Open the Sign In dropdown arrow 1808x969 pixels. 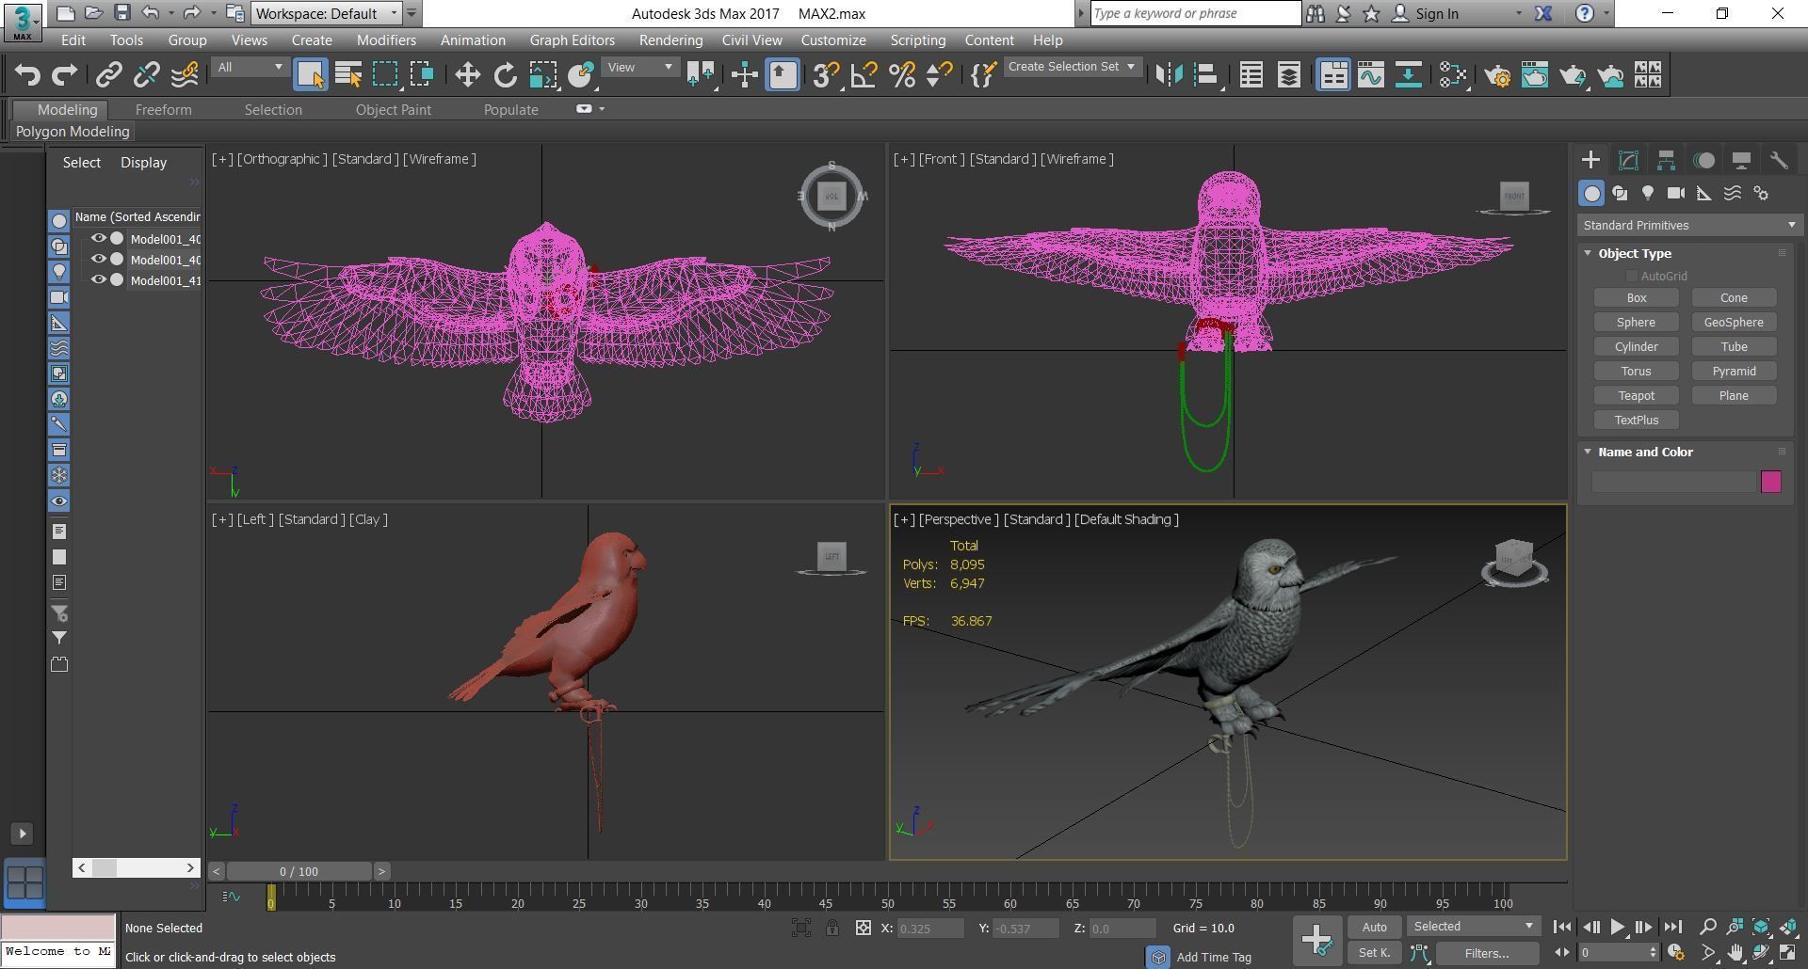[1518, 14]
